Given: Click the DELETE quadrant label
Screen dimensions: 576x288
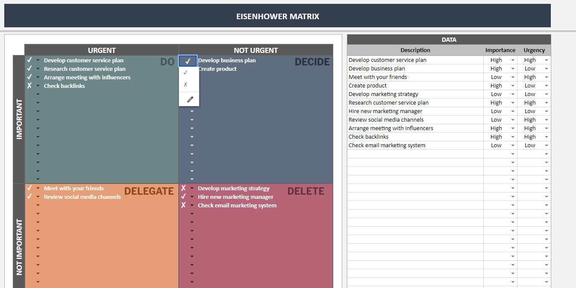Looking at the screenshot, I should (x=306, y=191).
